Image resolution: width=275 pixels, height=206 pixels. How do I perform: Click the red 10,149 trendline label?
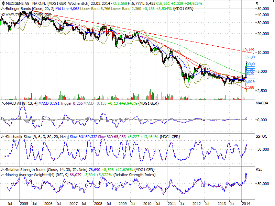(248, 50)
